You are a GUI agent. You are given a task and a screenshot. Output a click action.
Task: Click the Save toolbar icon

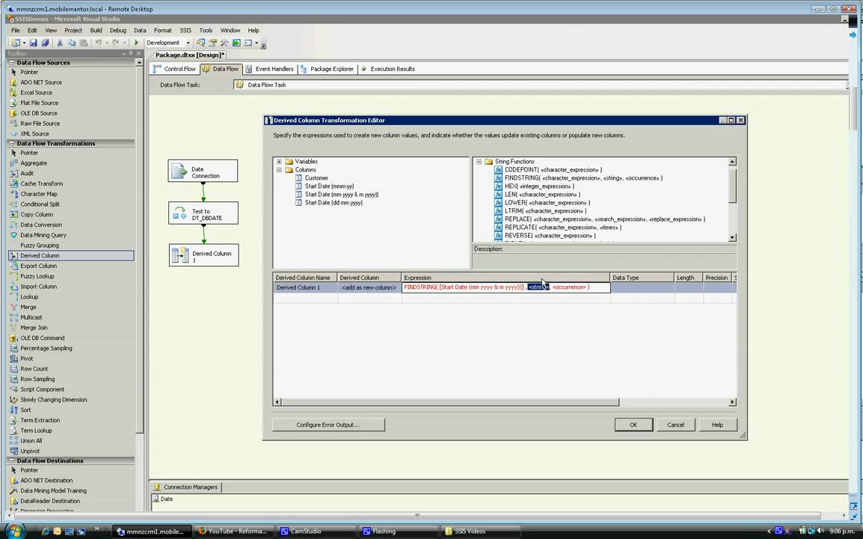tap(34, 43)
